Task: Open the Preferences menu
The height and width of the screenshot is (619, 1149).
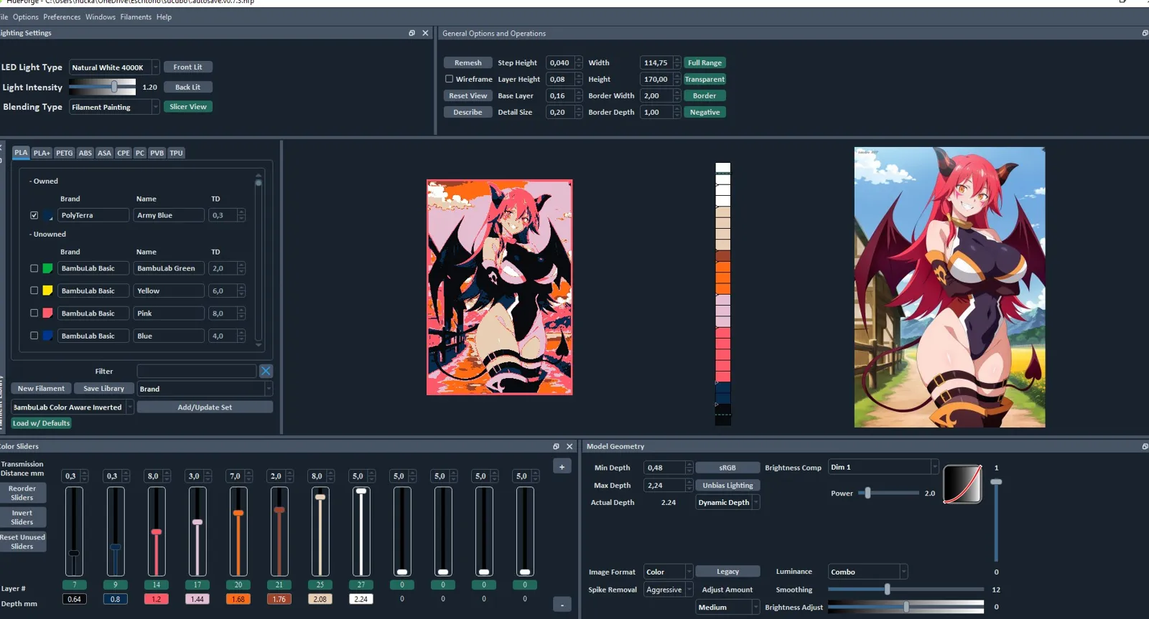Action: pos(62,17)
